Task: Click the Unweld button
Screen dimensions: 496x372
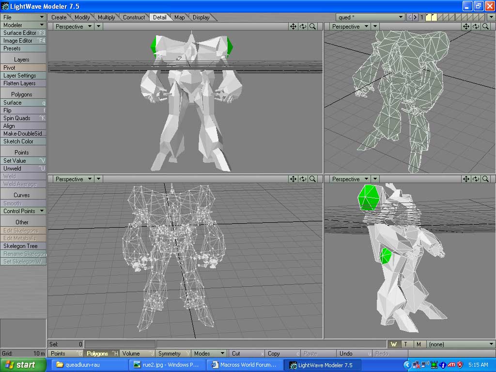Action: pos(23,169)
